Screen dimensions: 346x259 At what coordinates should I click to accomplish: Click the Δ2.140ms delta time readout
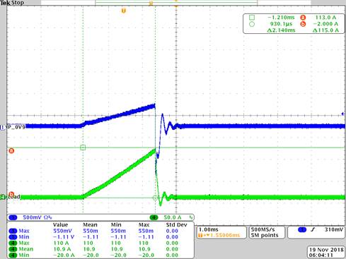point(281,30)
